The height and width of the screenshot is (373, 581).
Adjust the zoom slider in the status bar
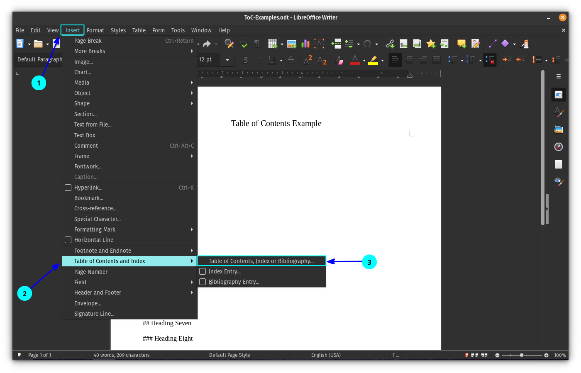[521, 355]
